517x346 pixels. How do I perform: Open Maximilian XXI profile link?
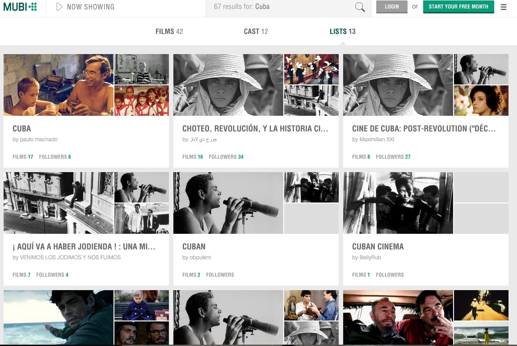[x=377, y=139]
